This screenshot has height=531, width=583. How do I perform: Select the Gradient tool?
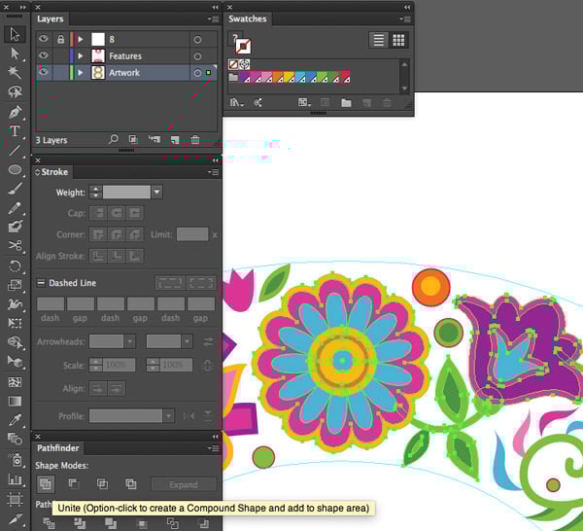coord(15,401)
